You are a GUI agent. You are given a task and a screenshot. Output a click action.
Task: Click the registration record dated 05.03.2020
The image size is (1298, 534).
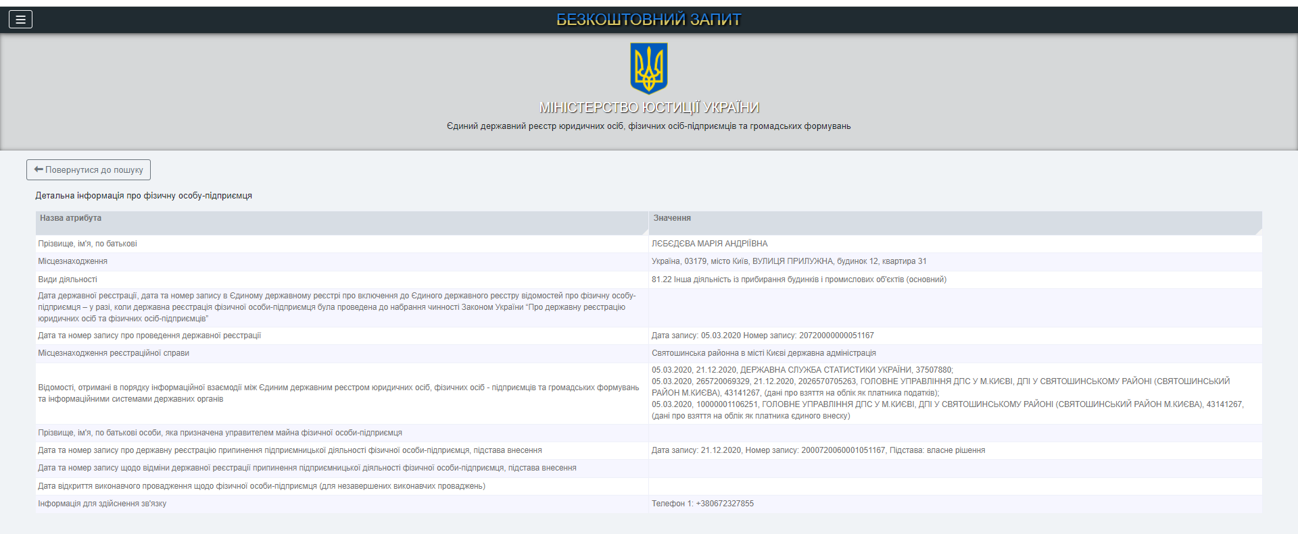[762, 336]
